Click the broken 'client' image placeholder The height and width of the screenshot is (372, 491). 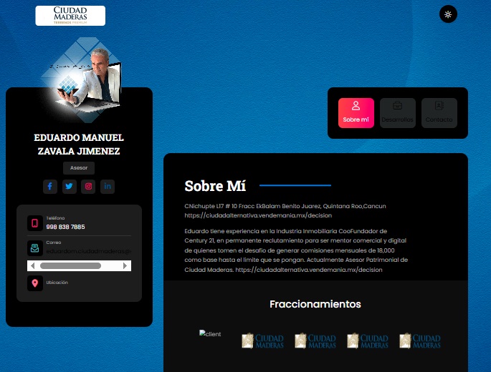click(210, 334)
